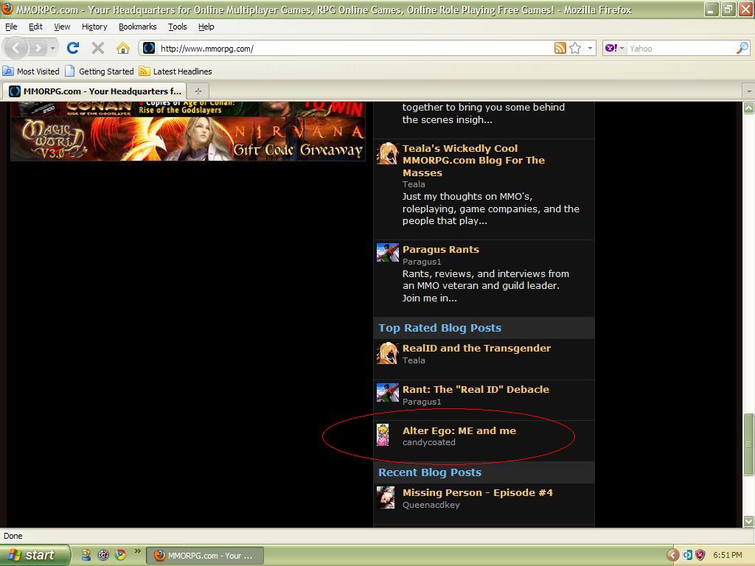The height and width of the screenshot is (566, 755).
Task: Focus the Yahoo search field
Action: 681,48
